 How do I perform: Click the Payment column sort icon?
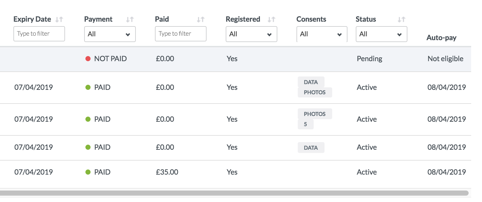click(130, 19)
